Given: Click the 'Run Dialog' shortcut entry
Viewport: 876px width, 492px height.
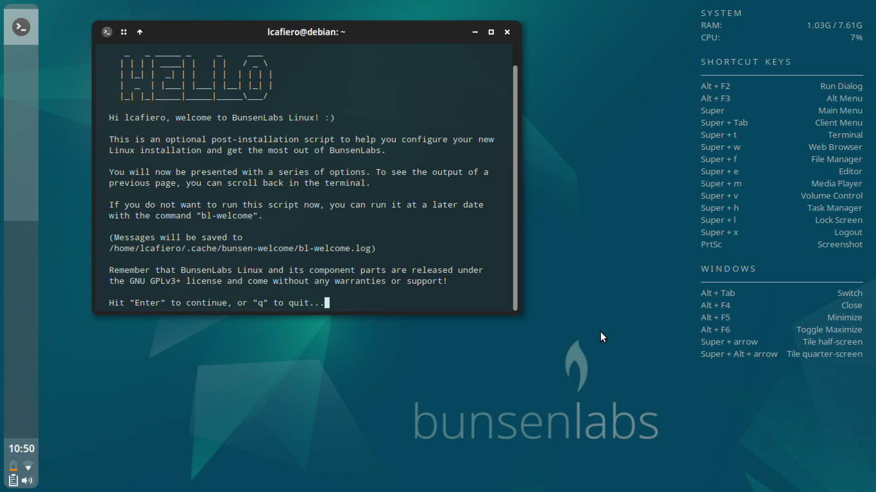Looking at the screenshot, I should 841,86.
